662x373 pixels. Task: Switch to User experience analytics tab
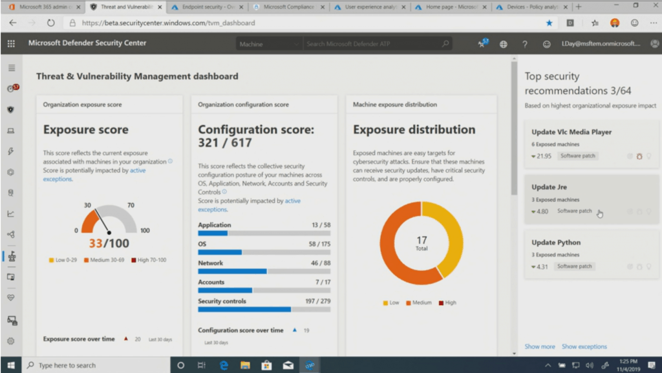coord(370,7)
